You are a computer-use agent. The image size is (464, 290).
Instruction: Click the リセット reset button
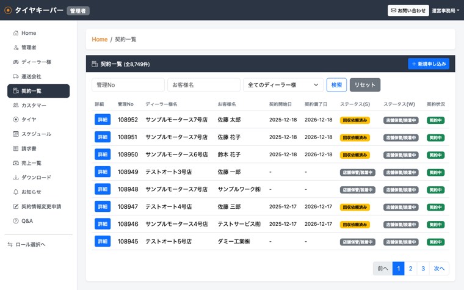[x=365, y=85]
